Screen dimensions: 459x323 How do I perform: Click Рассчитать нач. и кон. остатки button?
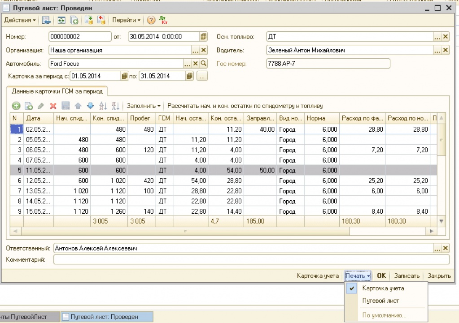pyautogui.click(x=245, y=106)
